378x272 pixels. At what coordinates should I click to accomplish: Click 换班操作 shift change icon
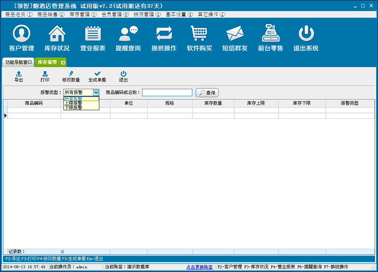[x=164, y=34]
